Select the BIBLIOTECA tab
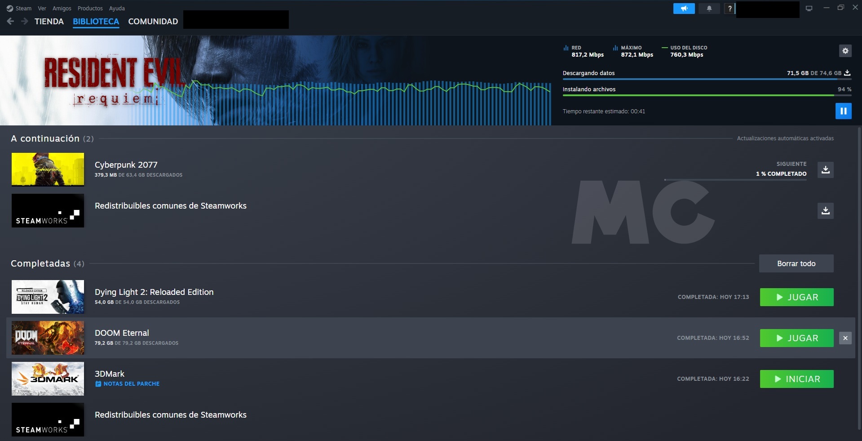Viewport: 862px width, 441px height. click(96, 22)
